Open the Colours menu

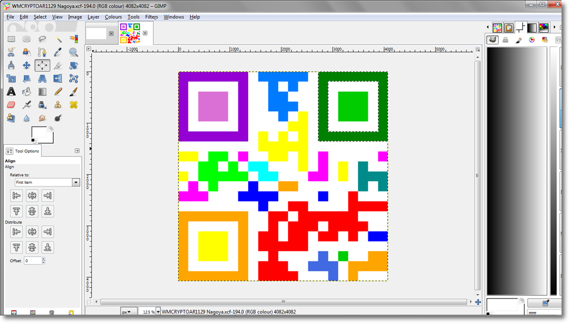(x=113, y=17)
